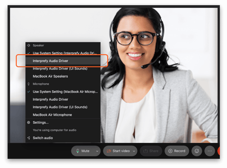
Task: Choose Interprefy Audio Driver under Speaker
Action: (63, 61)
